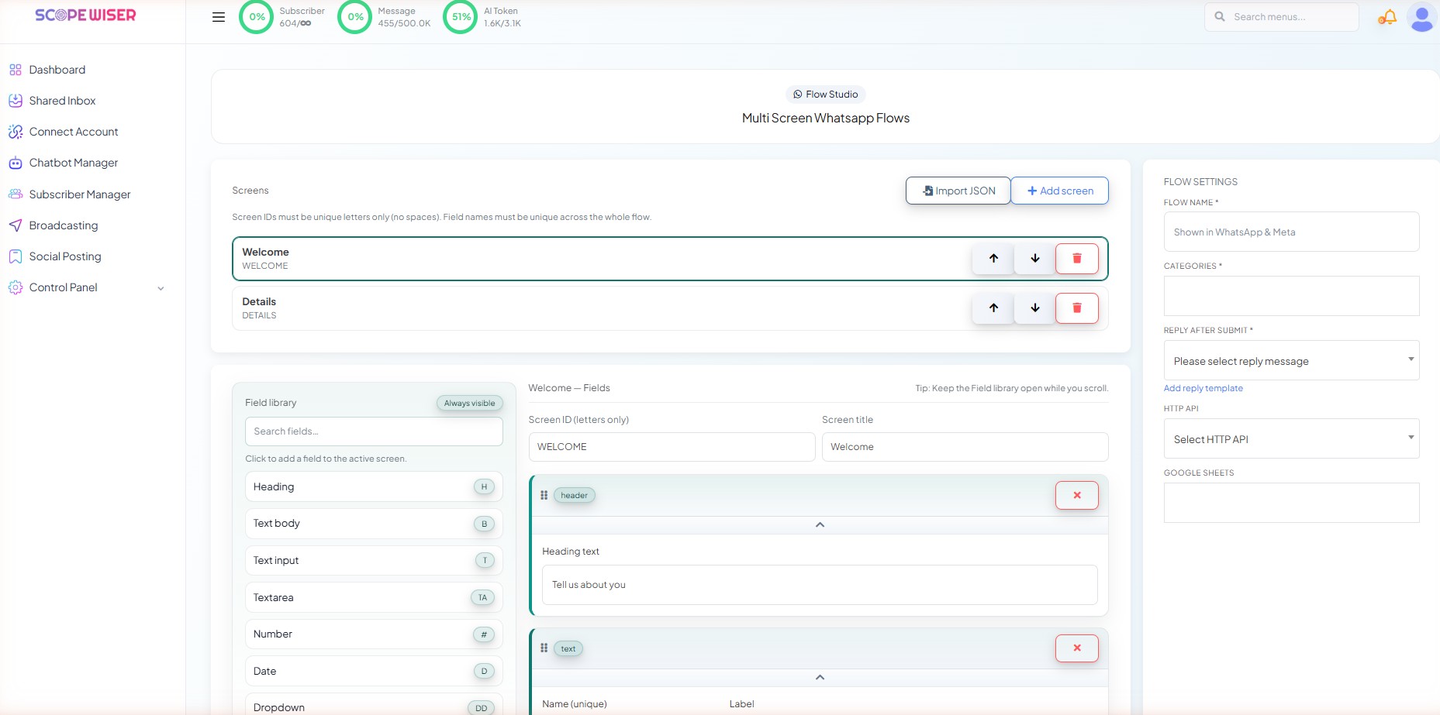1440x715 pixels.
Task: Move the Welcome screen down
Action: coord(1035,259)
